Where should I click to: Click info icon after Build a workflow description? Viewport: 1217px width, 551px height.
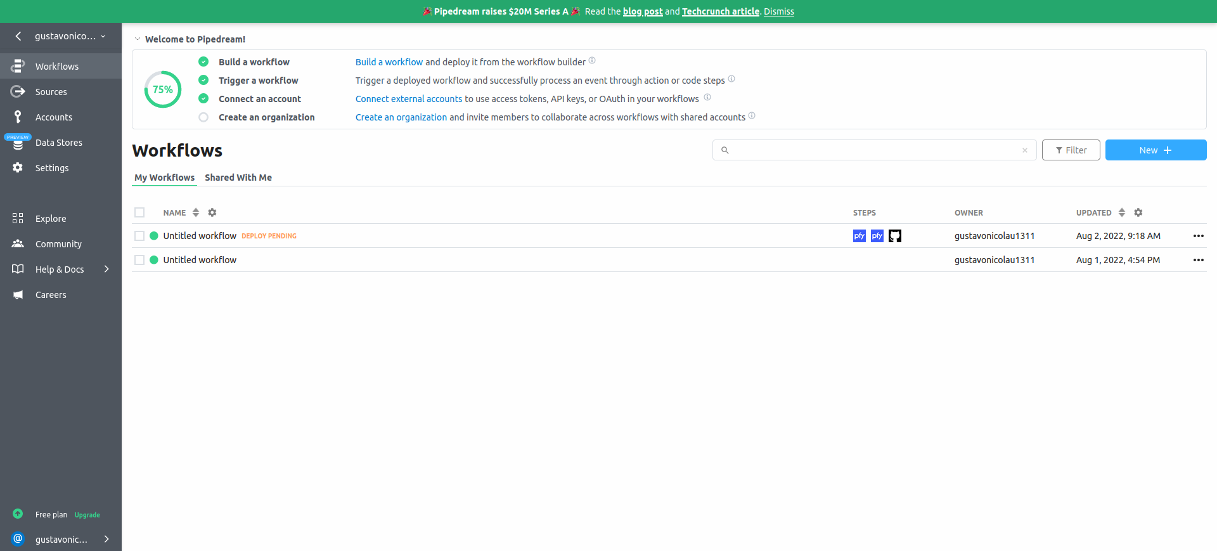tap(592, 61)
